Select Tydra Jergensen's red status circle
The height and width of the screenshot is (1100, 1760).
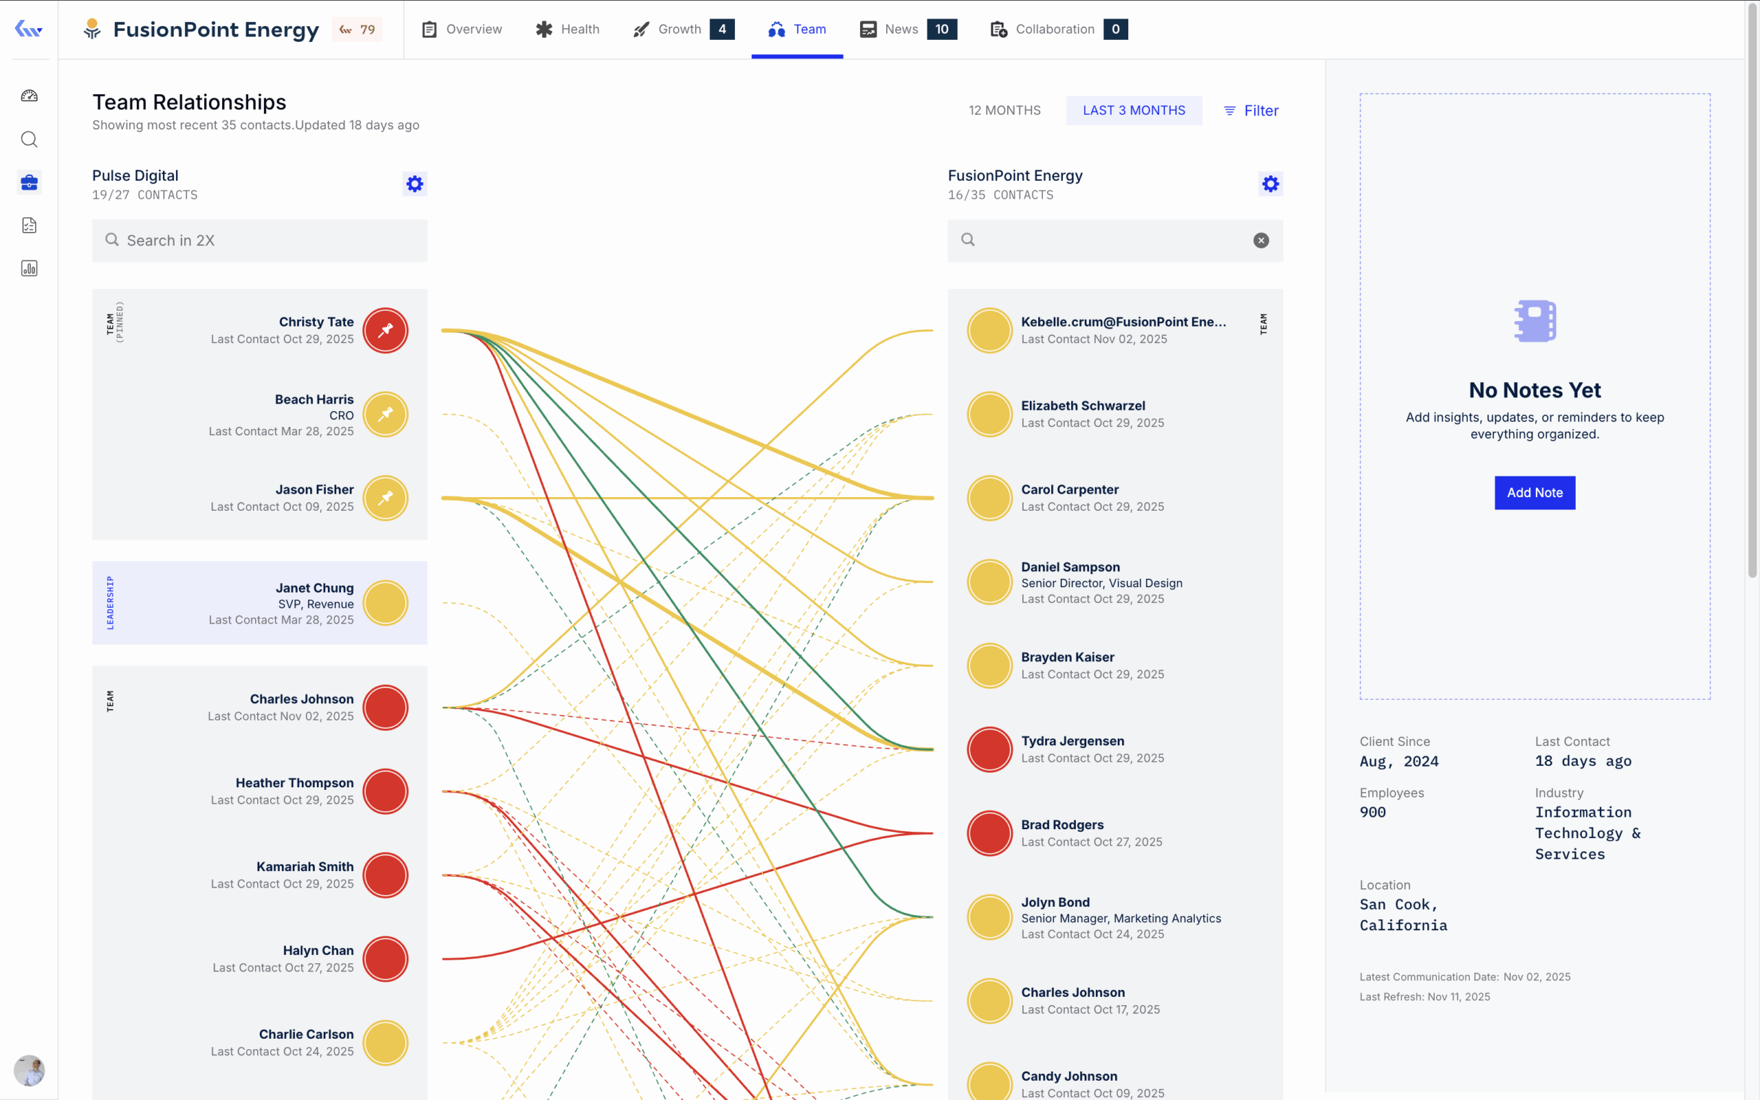[989, 749]
